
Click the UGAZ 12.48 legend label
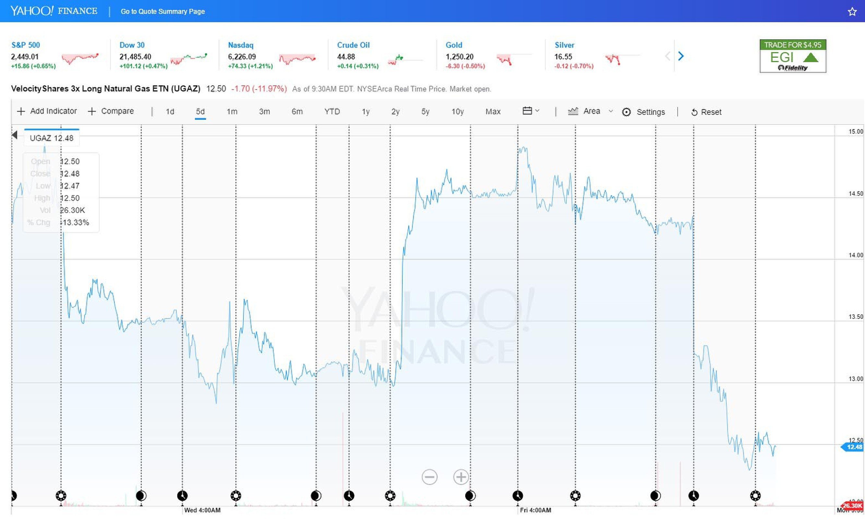[x=52, y=138]
